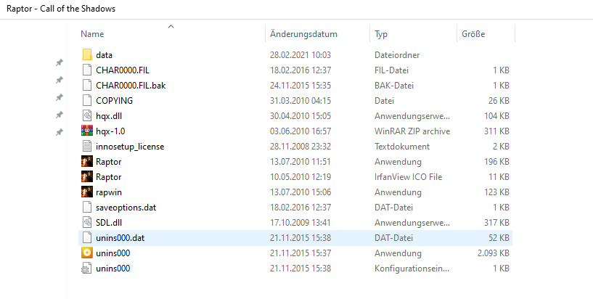
Task: Select the innosetup_license text document icon
Action: [87, 147]
